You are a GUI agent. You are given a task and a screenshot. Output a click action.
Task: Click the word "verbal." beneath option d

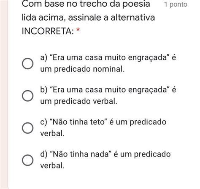pos(52,166)
